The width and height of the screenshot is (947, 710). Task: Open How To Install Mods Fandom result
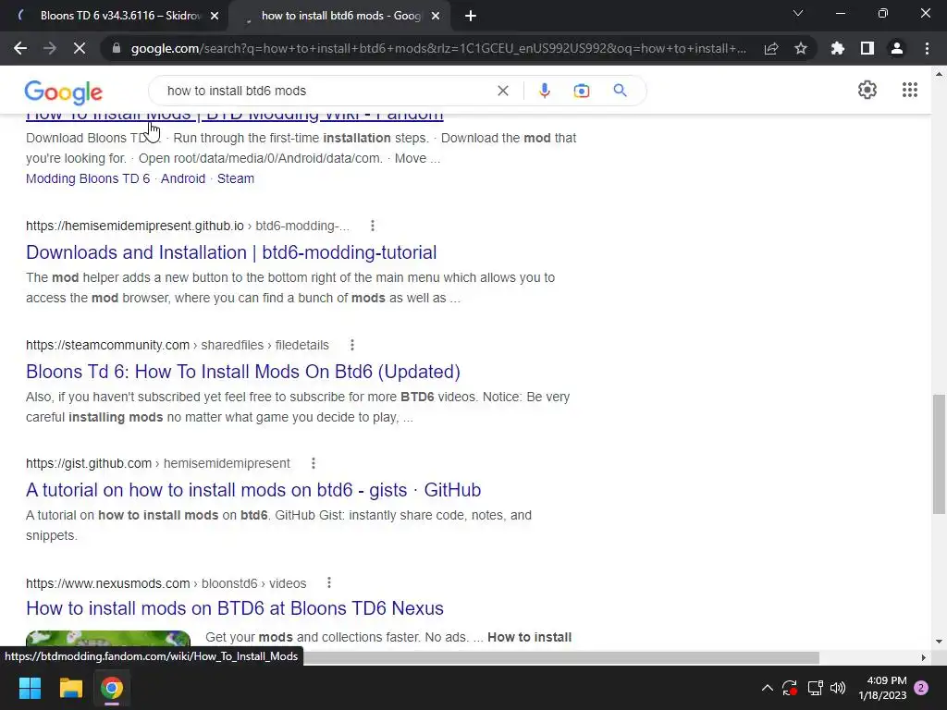(234, 115)
